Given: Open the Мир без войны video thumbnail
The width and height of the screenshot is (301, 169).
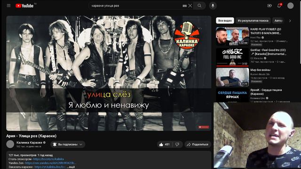Looking at the screenshot, I should click(x=232, y=77).
